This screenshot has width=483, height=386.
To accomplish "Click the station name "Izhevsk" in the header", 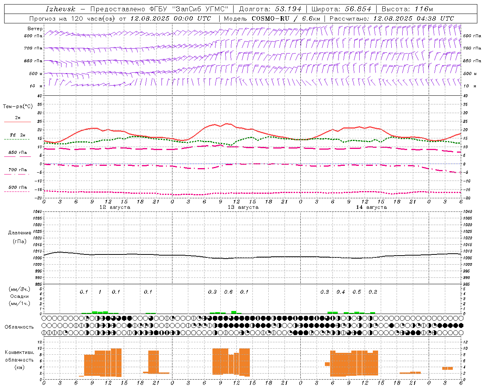I will (x=61, y=9).
